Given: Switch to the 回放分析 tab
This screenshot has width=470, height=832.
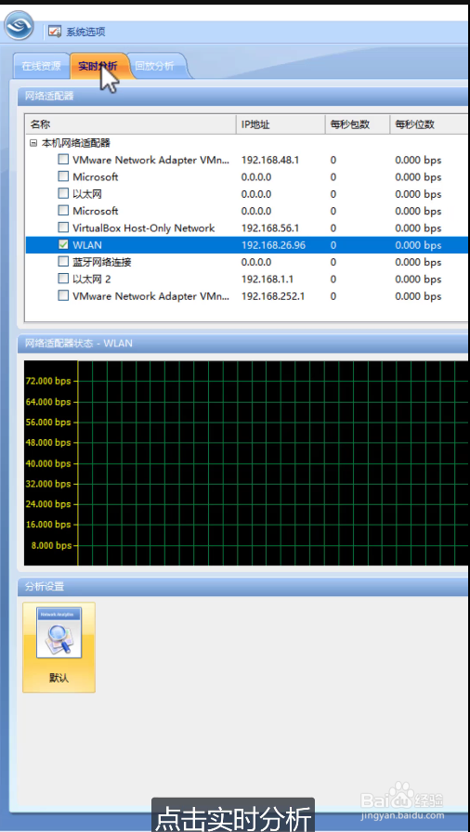Looking at the screenshot, I should point(154,66).
